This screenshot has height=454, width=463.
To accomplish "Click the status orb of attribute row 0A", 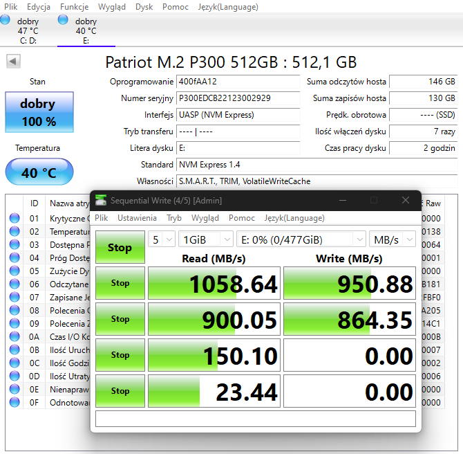I will [15, 337].
